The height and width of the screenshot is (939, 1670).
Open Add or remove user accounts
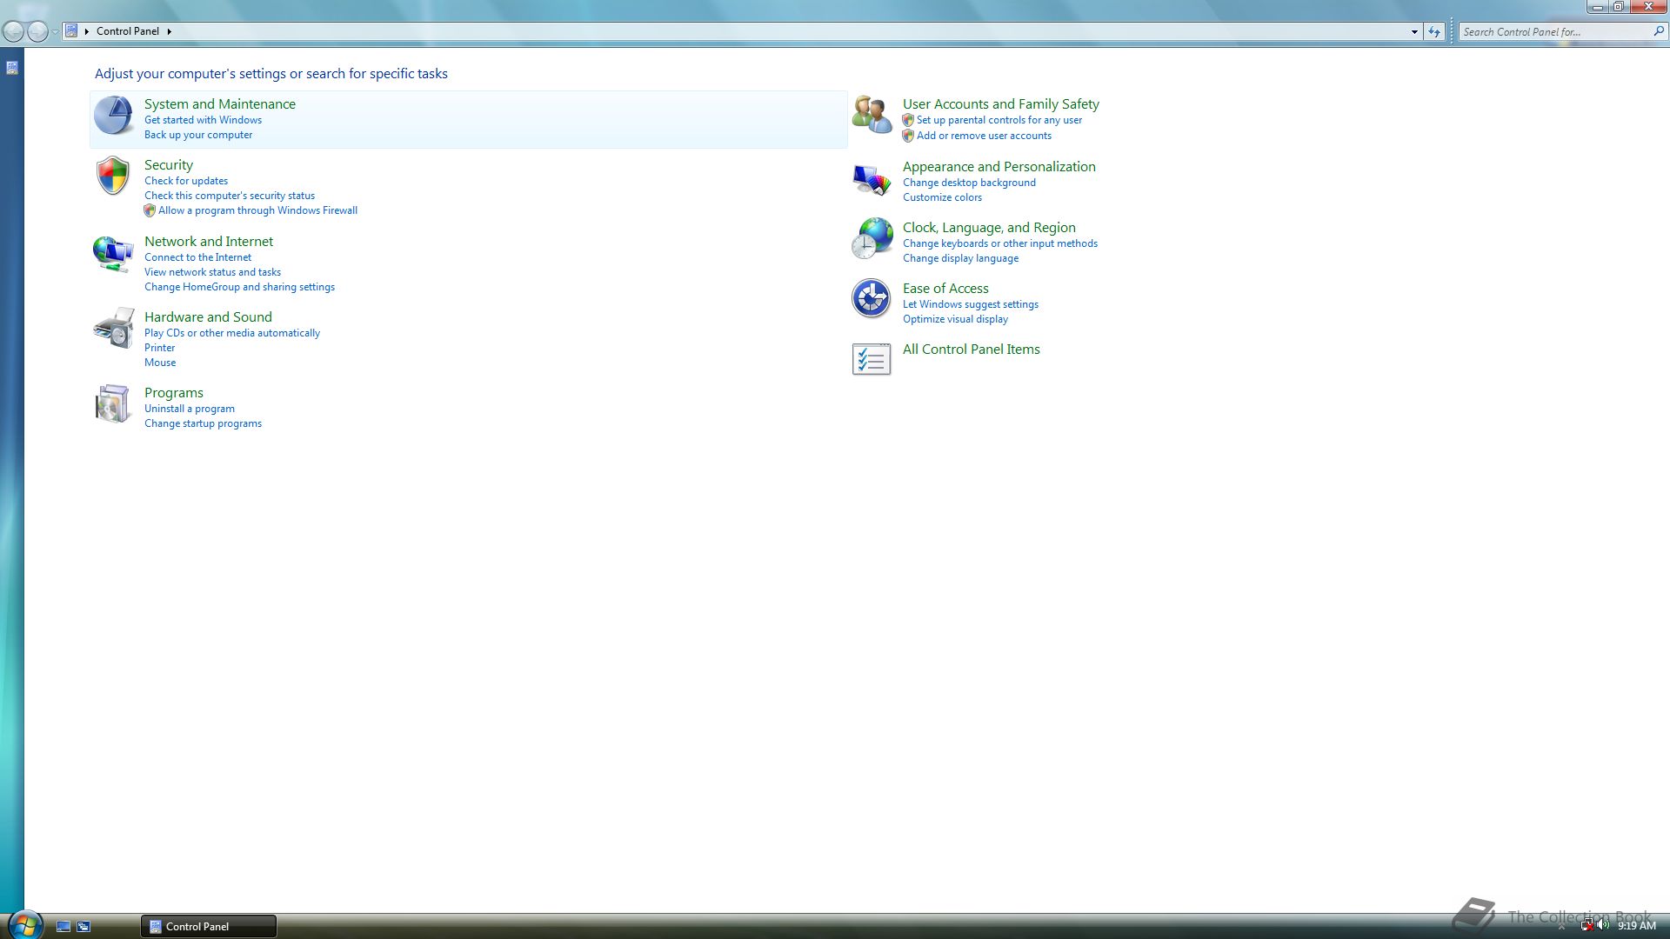click(984, 136)
